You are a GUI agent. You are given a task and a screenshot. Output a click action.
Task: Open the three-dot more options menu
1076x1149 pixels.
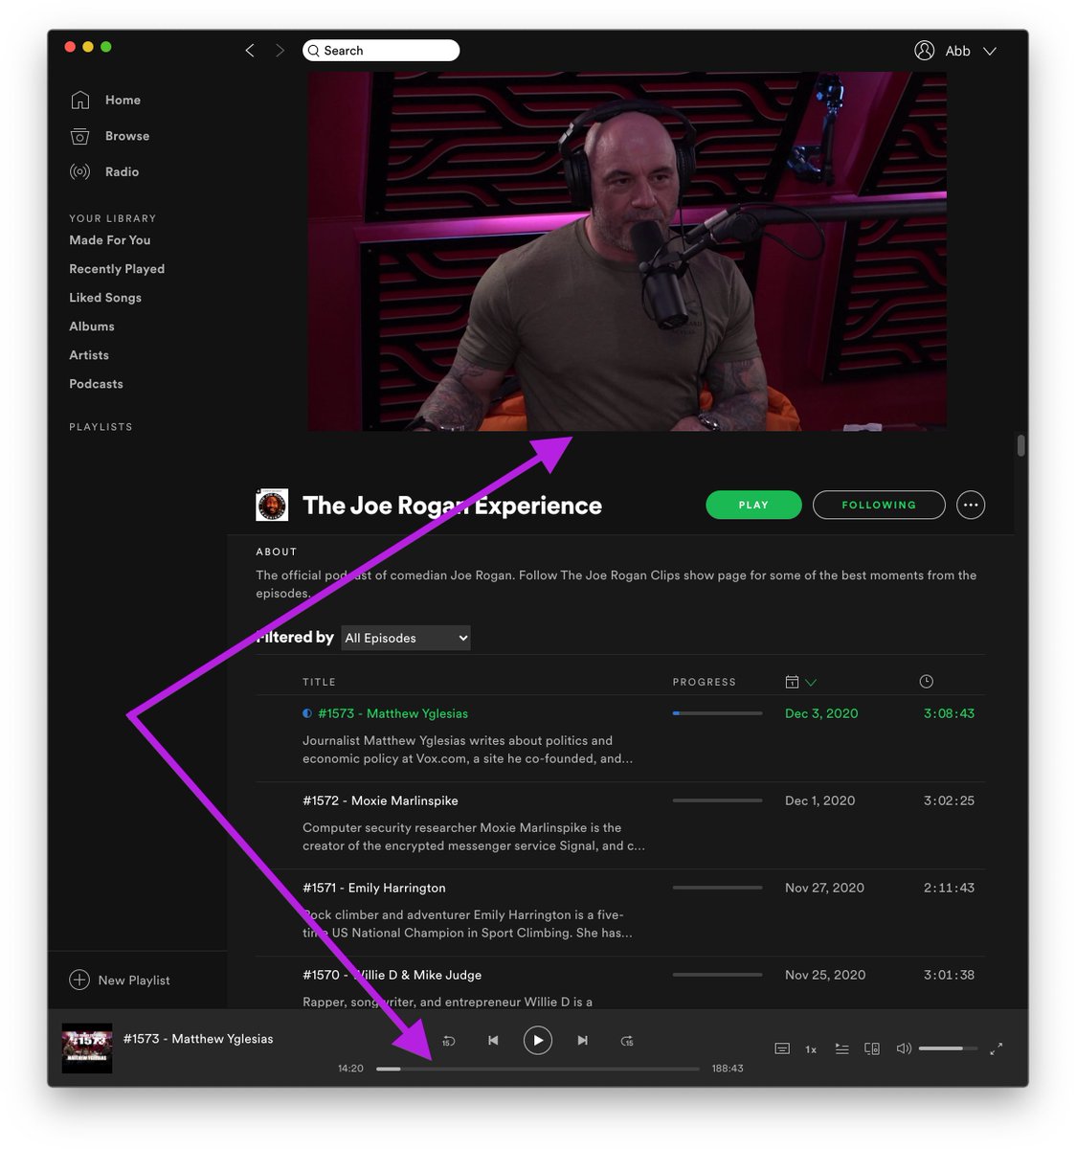coord(971,505)
